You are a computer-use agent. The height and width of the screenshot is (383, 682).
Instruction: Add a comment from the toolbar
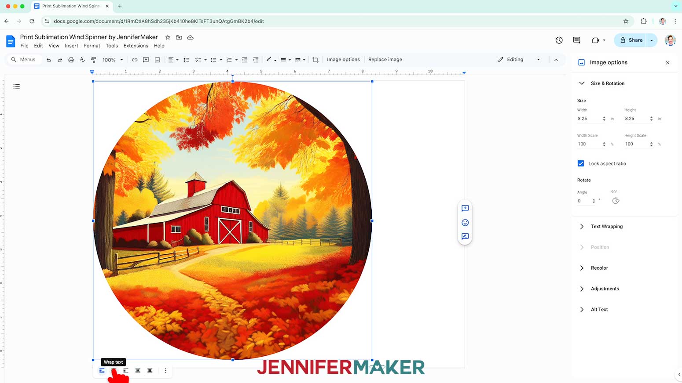click(146, 60)
